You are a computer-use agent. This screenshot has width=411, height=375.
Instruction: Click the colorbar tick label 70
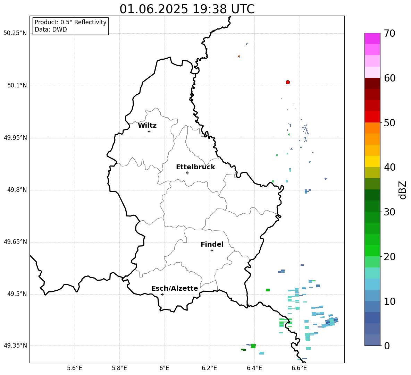(389, 34)
